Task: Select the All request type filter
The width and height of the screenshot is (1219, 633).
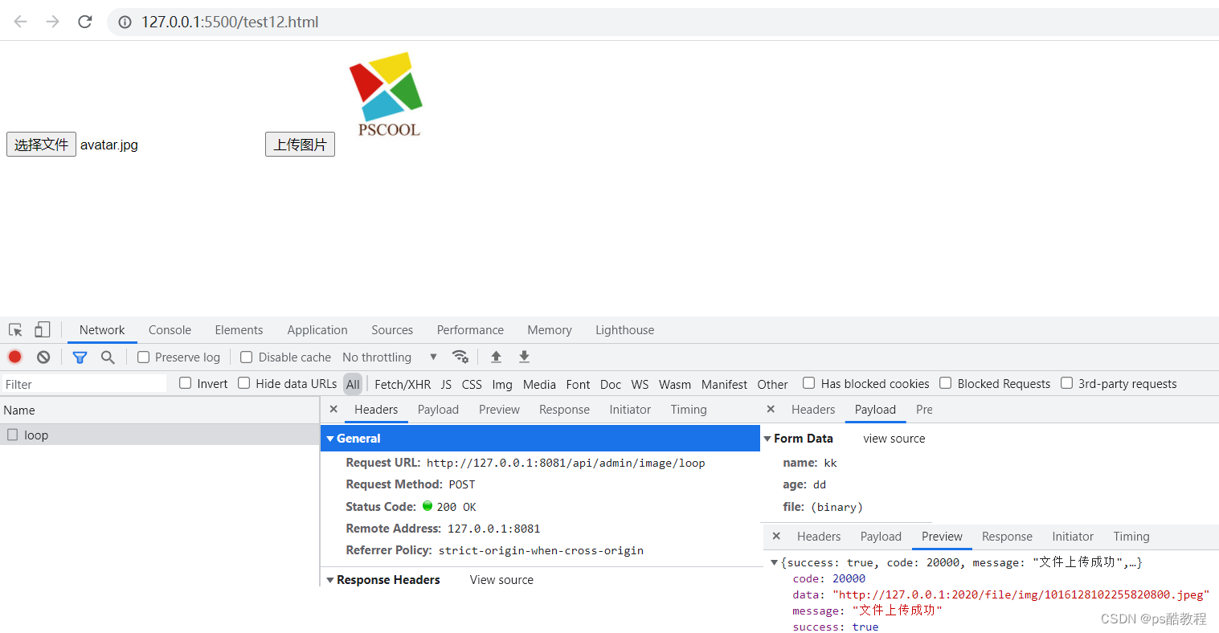Action: 353,384
